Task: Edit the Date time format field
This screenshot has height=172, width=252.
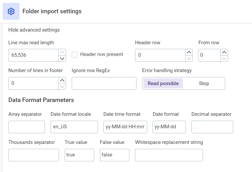Action: click(x=125, y=127)
